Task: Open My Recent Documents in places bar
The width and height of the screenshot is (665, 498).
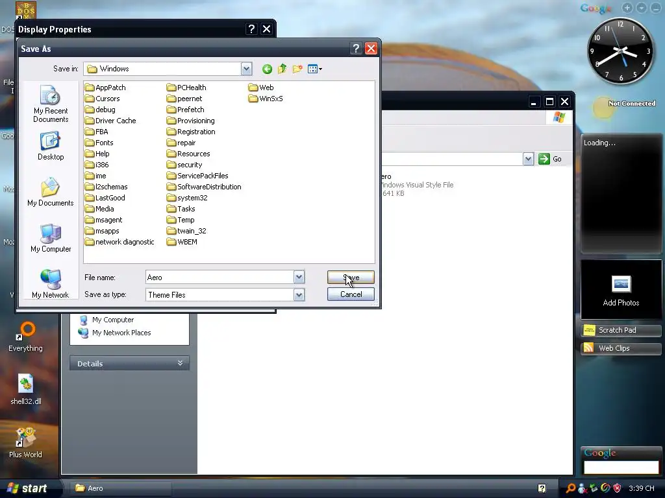Action: (51, 104)
